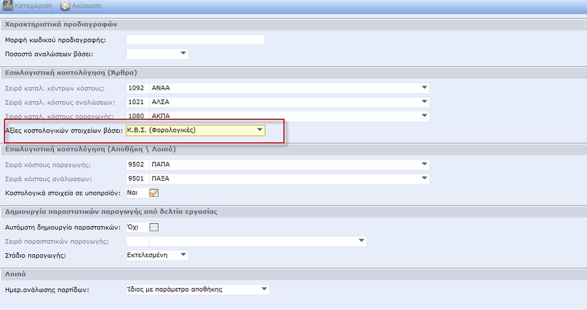Click the ΑΚΠΑ series value

tap(161, 116)
